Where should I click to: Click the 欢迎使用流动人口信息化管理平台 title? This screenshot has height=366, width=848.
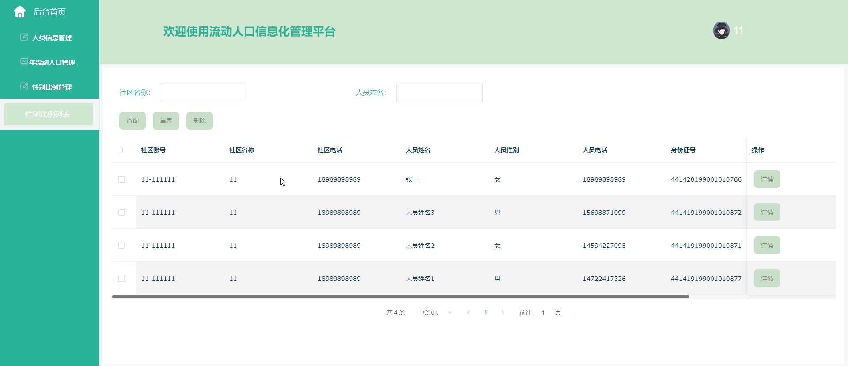[250, 31]
